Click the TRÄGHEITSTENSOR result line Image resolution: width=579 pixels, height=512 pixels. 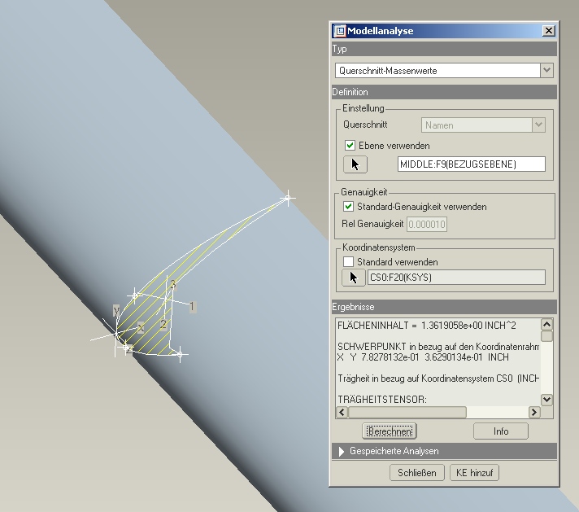click(382, 400)
